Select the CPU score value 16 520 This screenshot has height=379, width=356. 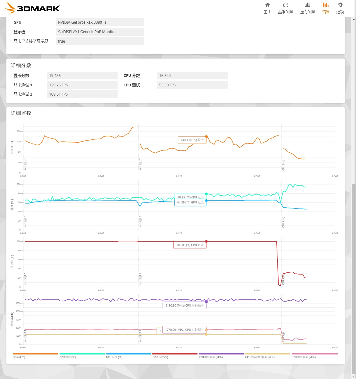click(x=192, y=76)
